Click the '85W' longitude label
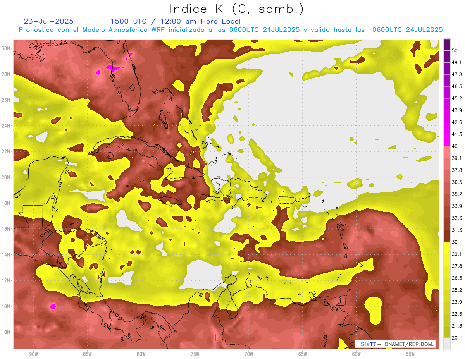The width and height of the screenshot is (465, 359). pyautogui.click(x=88, y=354)
